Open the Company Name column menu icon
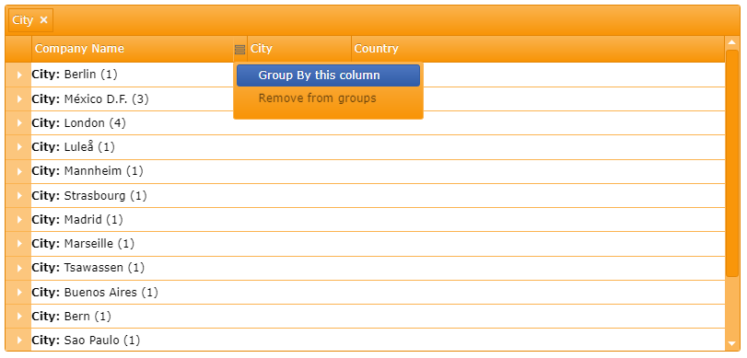Viewport: 747px width, 358px height. pyautogui.click(x=240, y=49)
